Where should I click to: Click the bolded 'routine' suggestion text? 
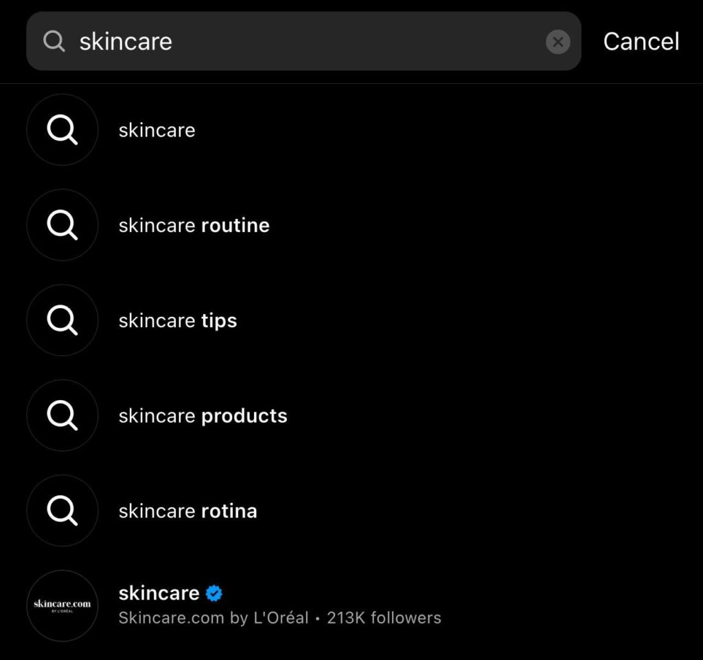(236, 225)
